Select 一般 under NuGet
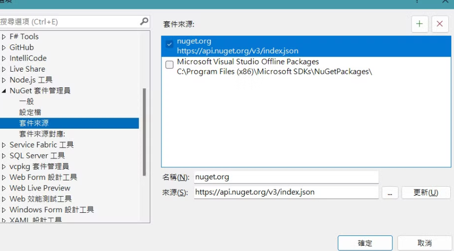This screenshot has height=251, width=454. coord(27,101)
